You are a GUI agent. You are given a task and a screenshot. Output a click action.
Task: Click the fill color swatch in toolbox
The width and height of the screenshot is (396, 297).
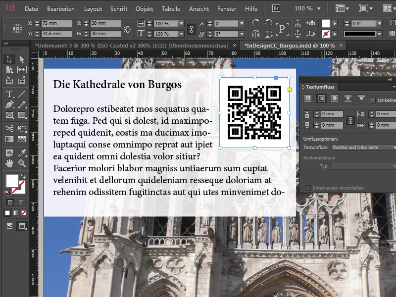[12, 181]
